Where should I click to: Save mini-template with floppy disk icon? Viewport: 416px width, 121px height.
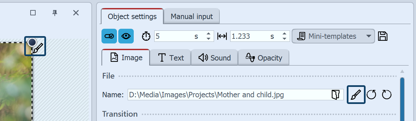tap(383, 36)
